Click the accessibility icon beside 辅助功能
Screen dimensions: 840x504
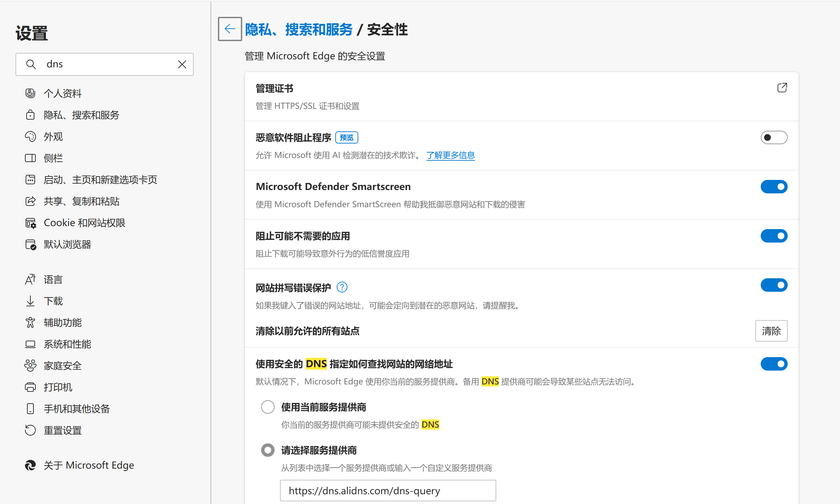30,322
